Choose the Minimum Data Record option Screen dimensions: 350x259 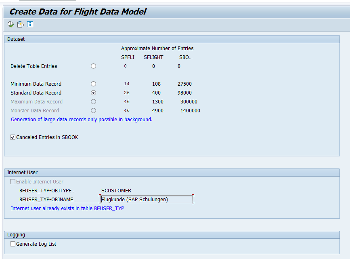point(94,84)
